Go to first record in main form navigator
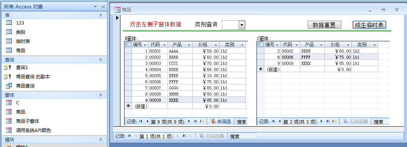The image size is (407, 147). 129,136
